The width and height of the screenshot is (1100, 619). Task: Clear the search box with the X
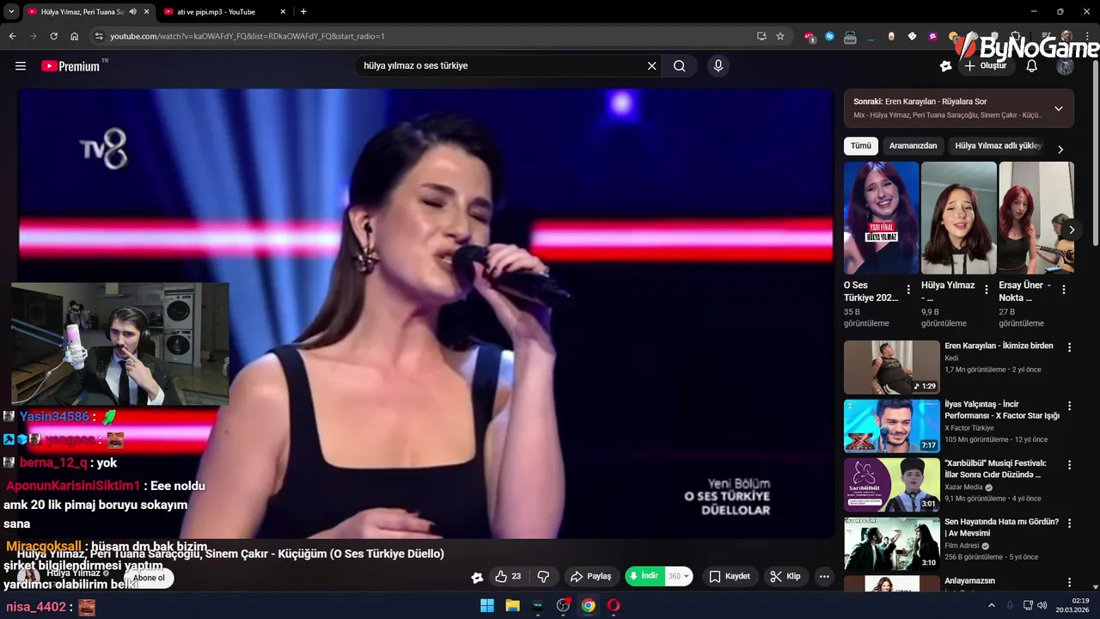click(651, 66)
